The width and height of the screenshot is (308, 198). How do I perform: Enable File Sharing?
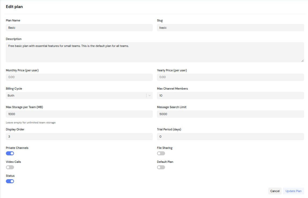click(161, 153)
